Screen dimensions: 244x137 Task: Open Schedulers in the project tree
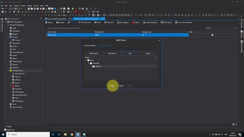point(16,31)
